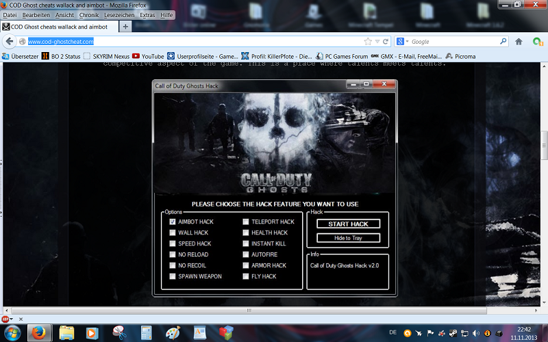Open the Paint taskbar icon
This screenshot has height=342, width=548.
[x=173, y=333]
